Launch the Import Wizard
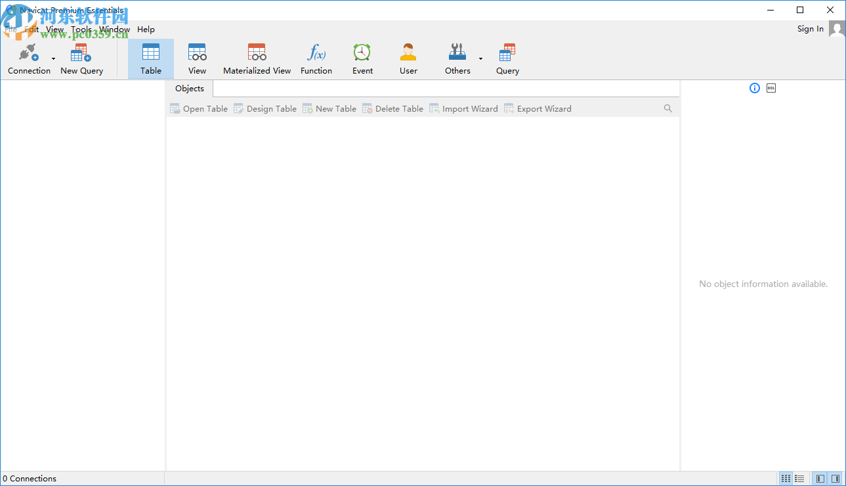 pyautogui.click(x=463, y=109)
